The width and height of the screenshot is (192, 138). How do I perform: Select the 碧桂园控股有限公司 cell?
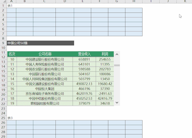(45, 103)
